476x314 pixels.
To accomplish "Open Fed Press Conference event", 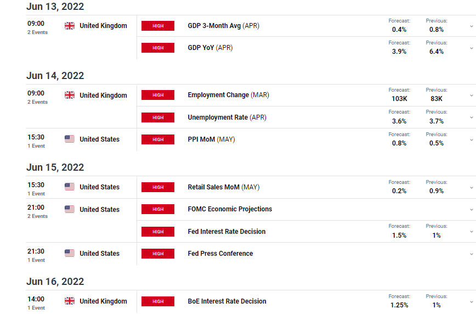I will pos(220,253).
